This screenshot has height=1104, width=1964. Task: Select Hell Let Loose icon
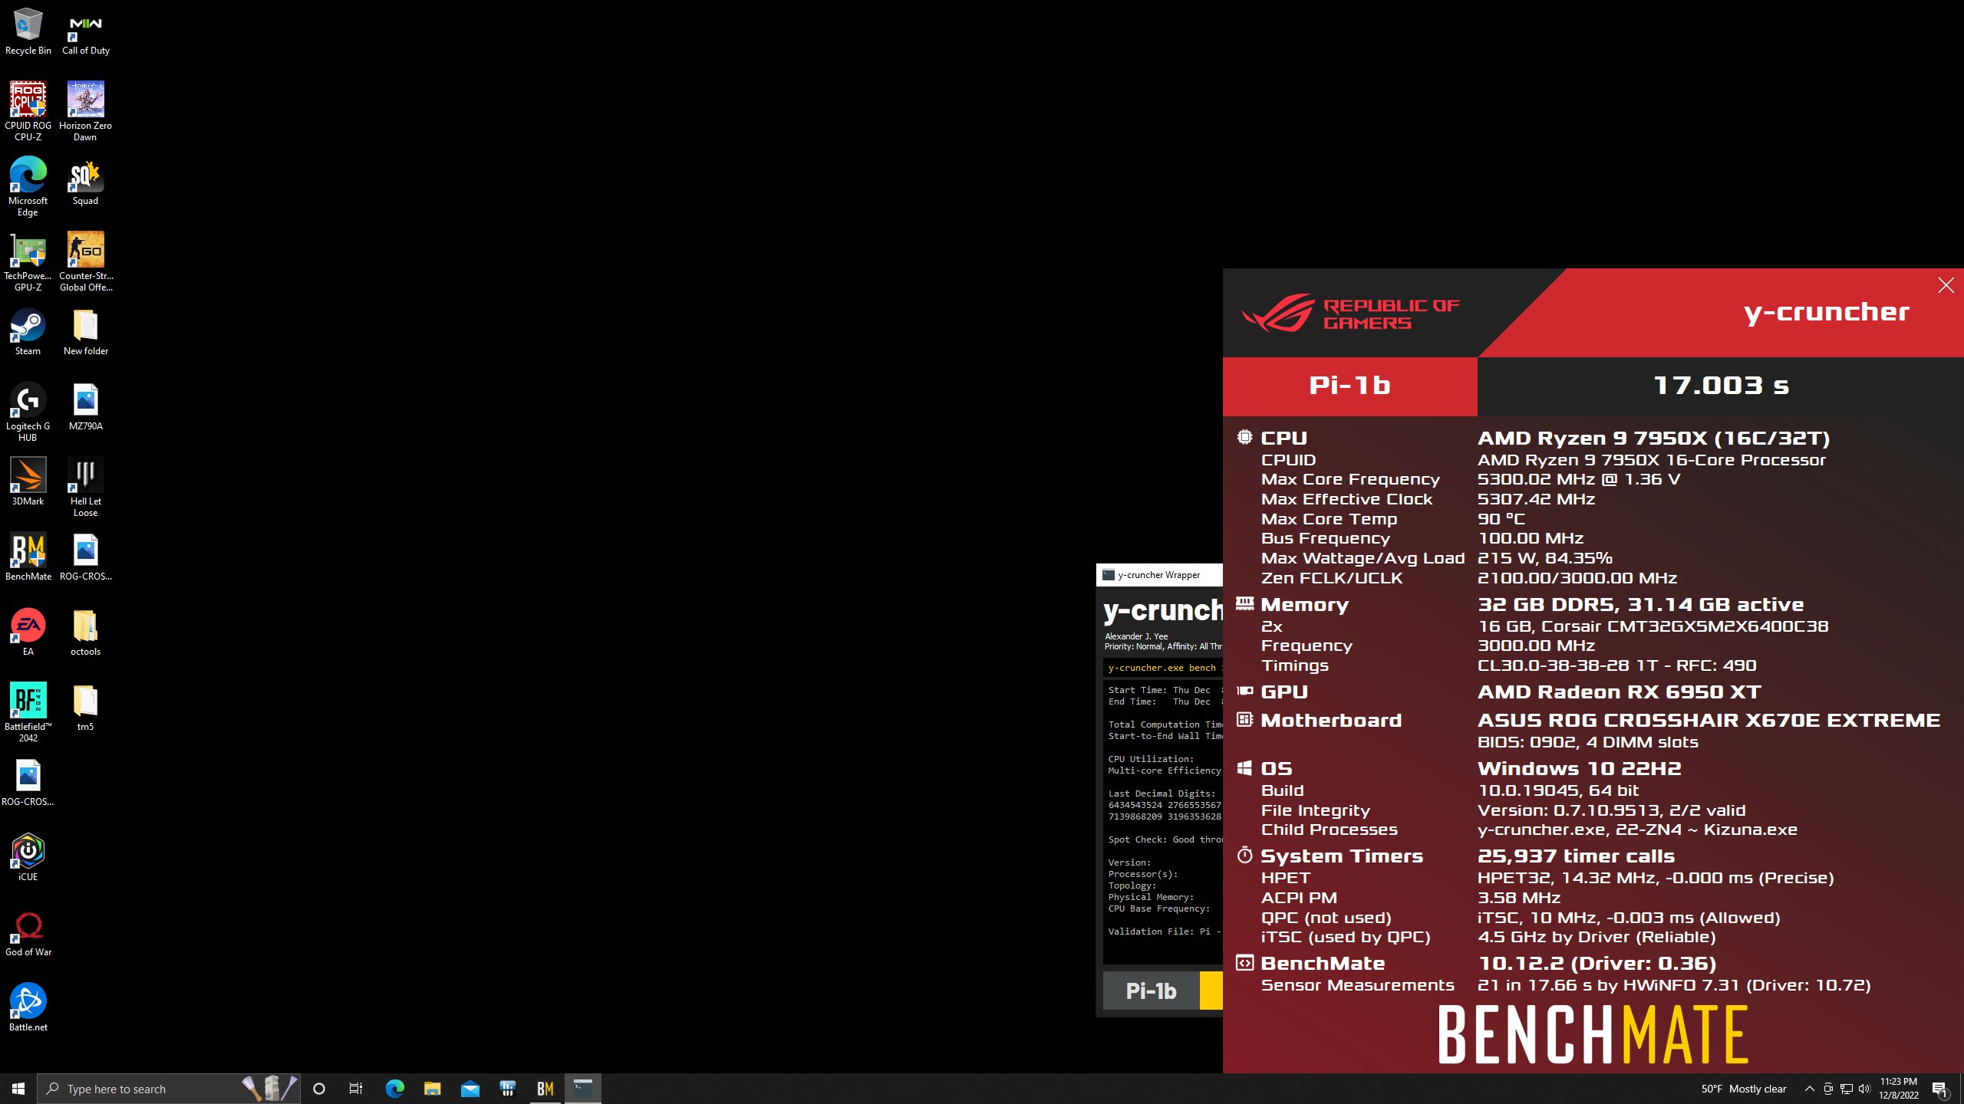[x=85, y=487]
